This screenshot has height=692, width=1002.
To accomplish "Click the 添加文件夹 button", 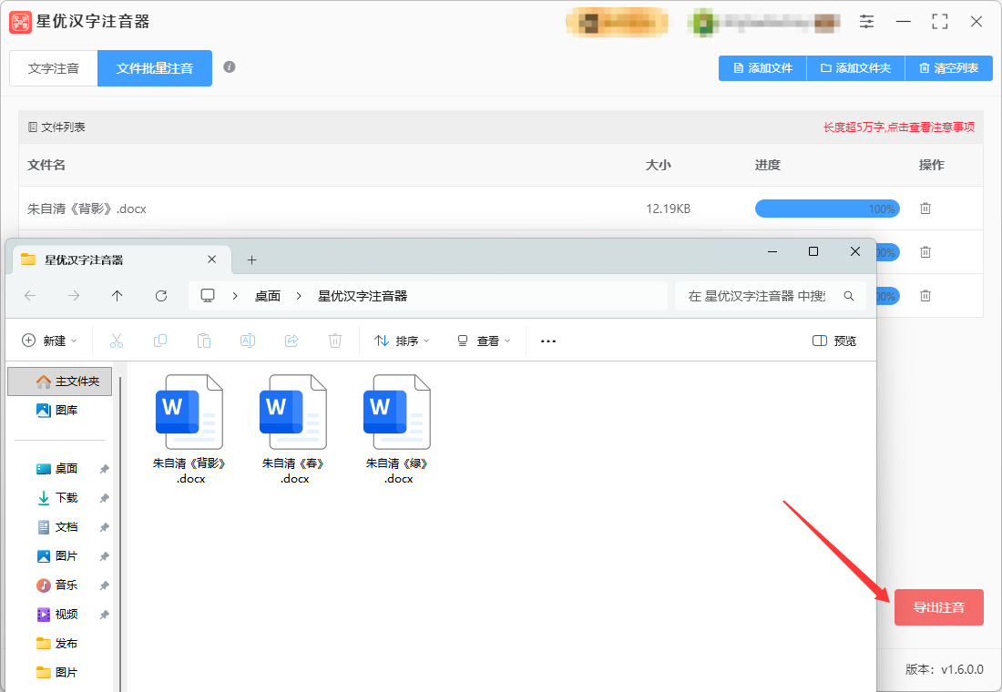I will pos(855,68).
